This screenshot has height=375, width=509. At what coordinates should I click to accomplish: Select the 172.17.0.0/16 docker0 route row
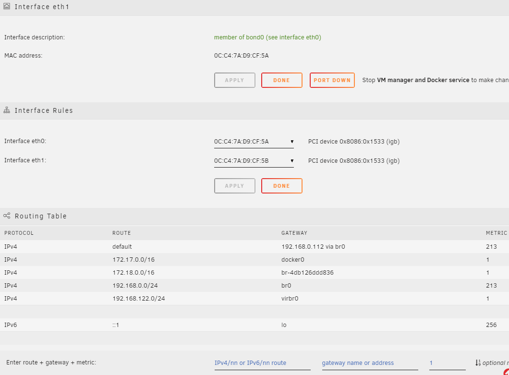click(x=254, y=259)
